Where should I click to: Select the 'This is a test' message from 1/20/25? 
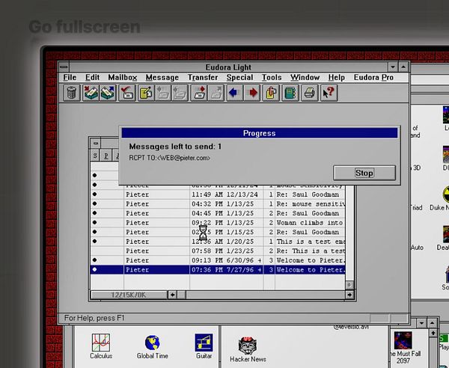point(218,242)
